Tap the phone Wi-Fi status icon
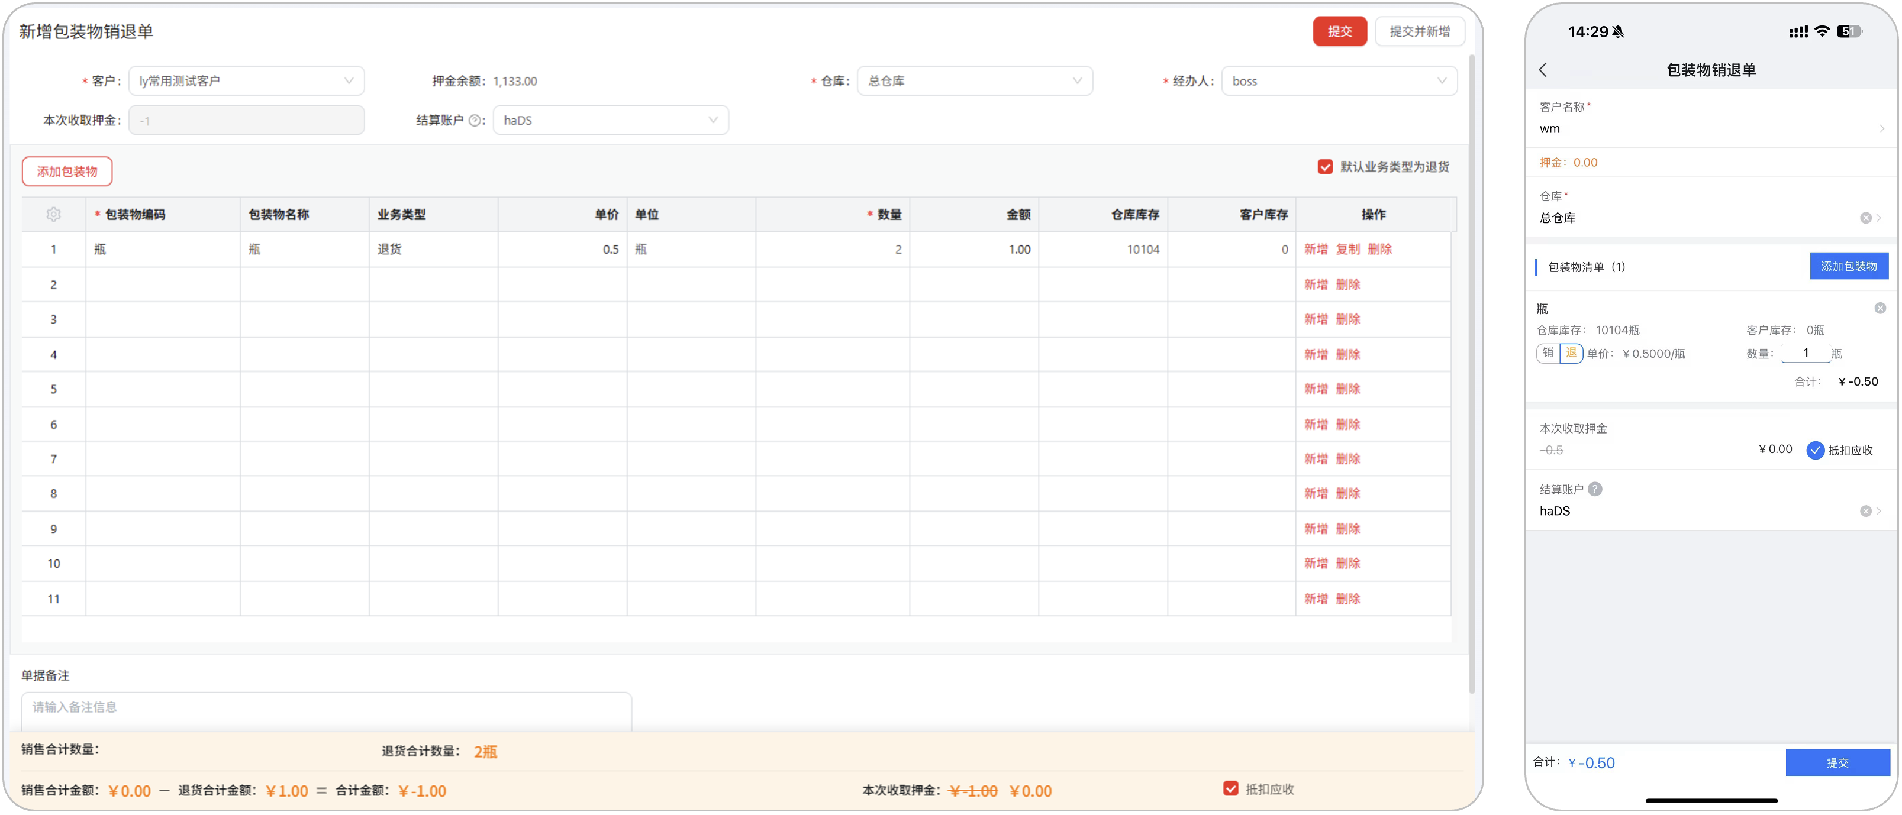This screenshot has width=1902, height=815. click(x=1822, y=31)
